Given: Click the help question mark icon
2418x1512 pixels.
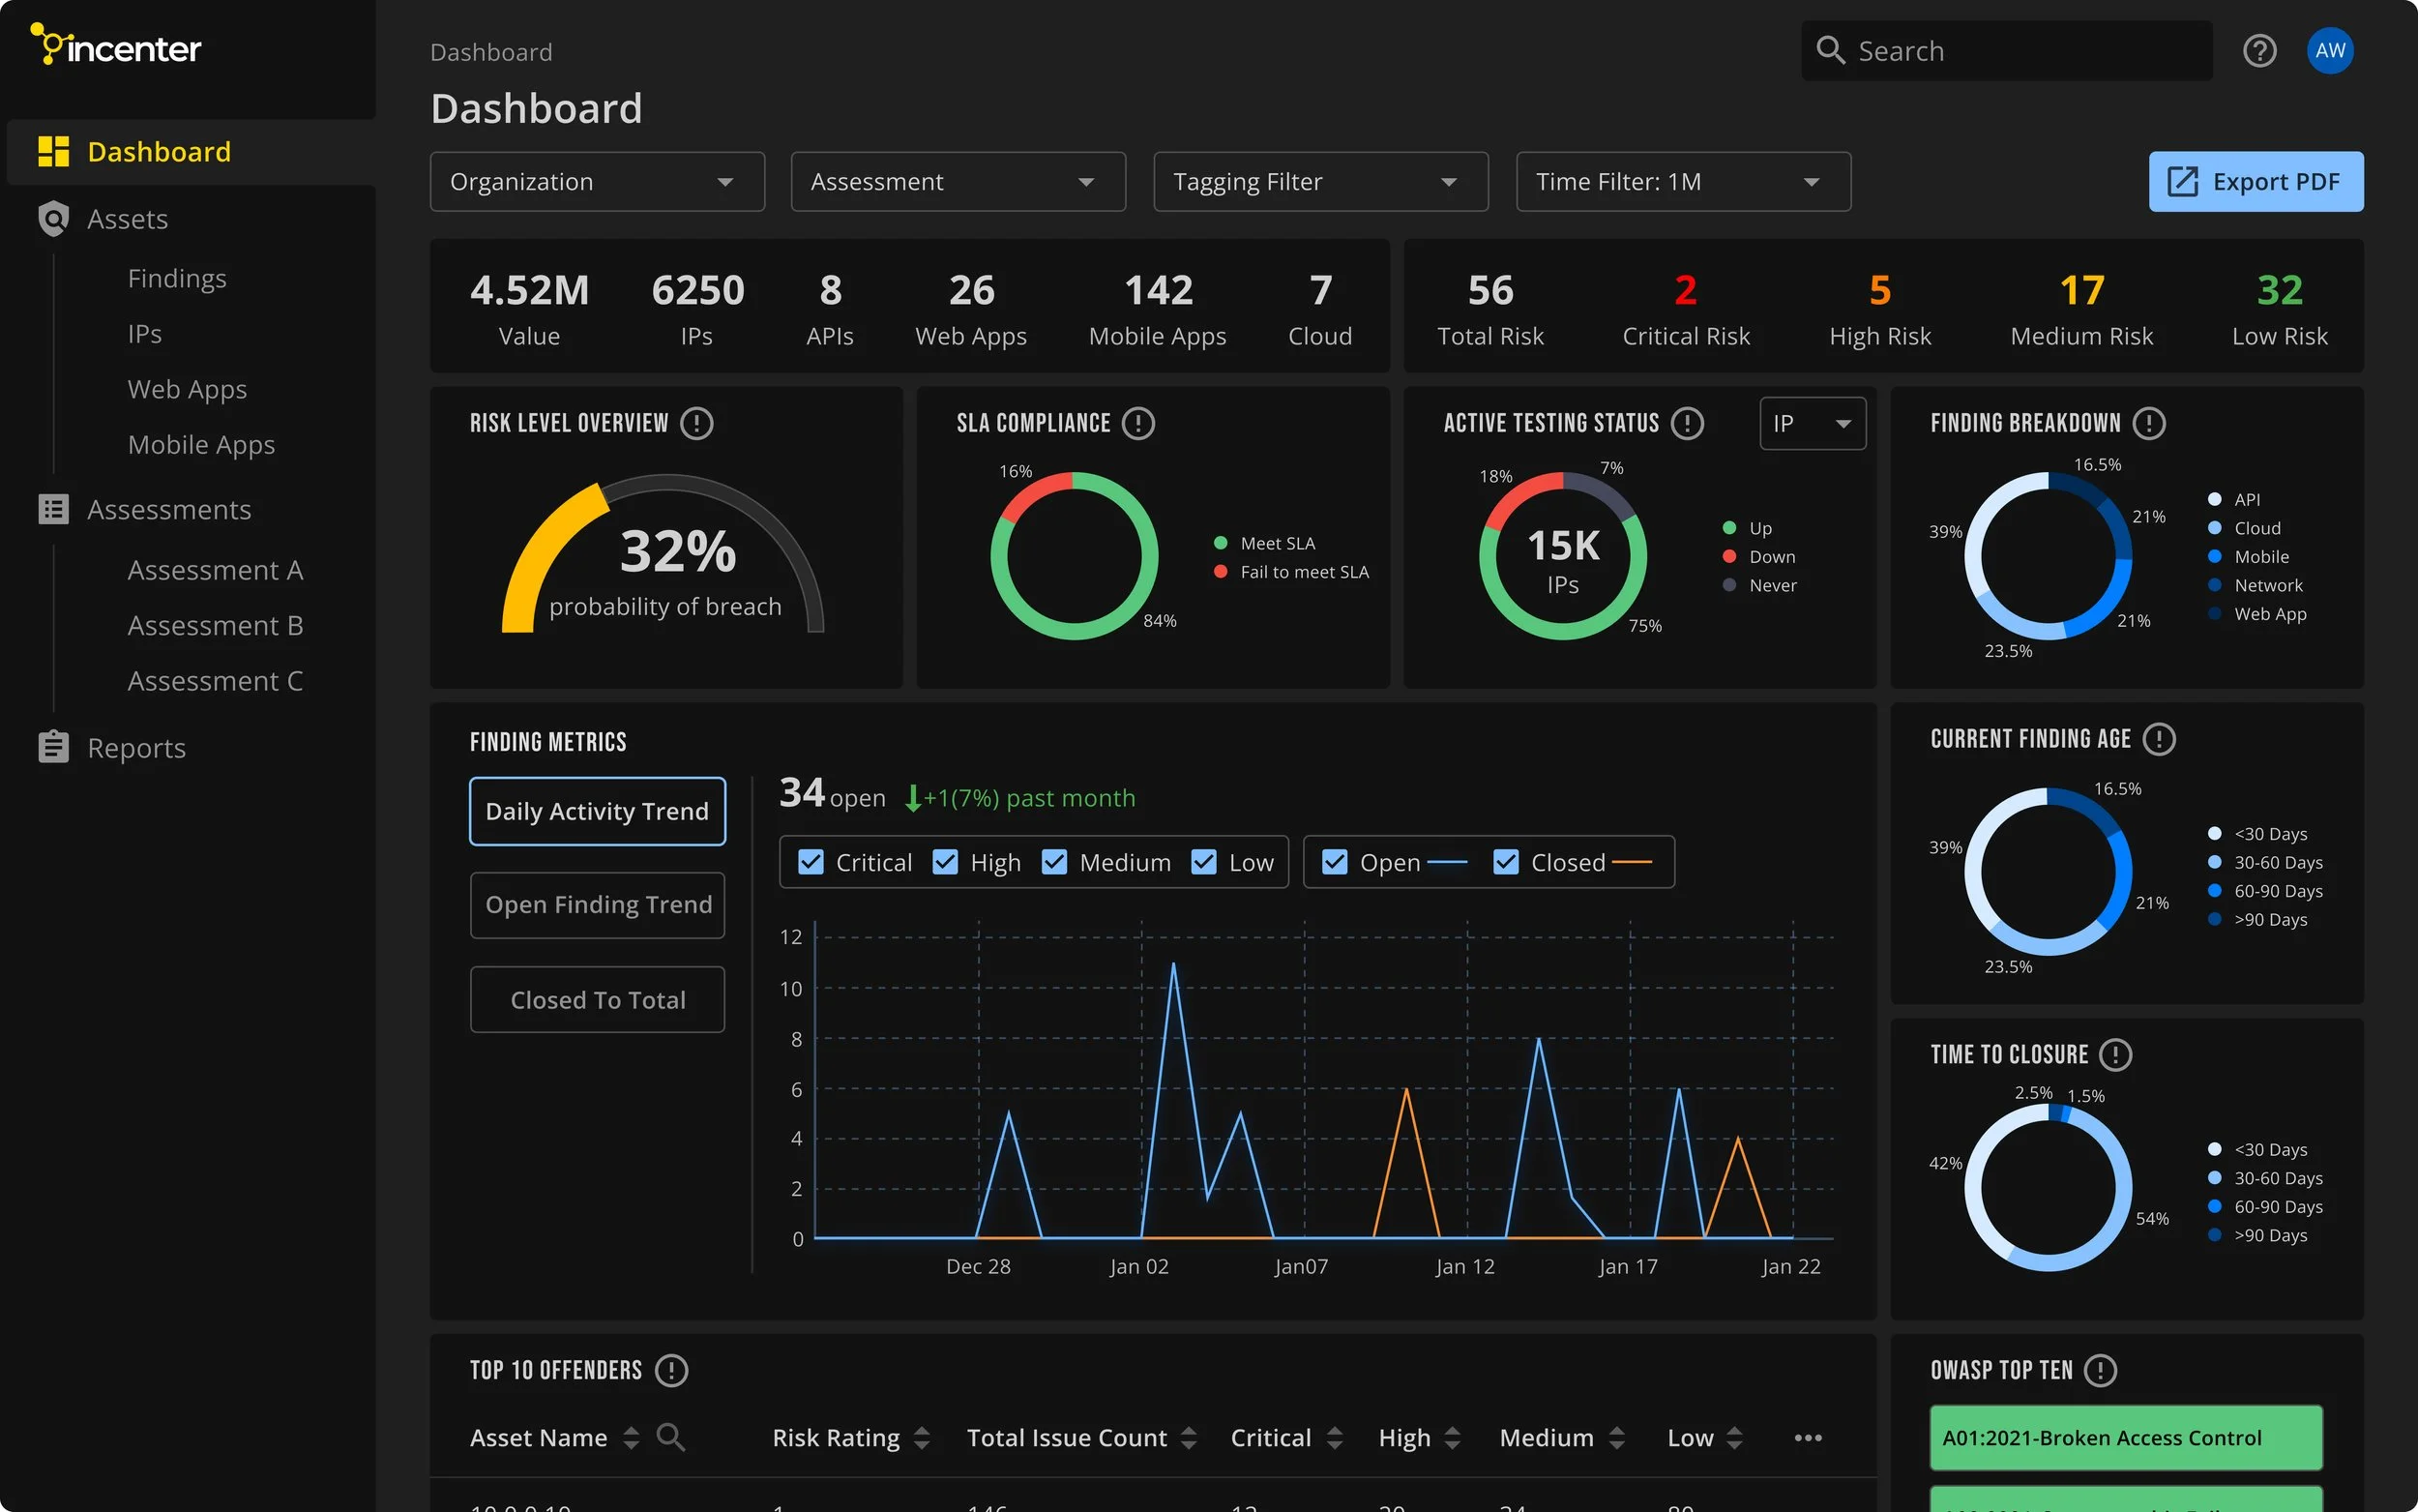Looking at the screenshot, I should [x=2259, y=51].
